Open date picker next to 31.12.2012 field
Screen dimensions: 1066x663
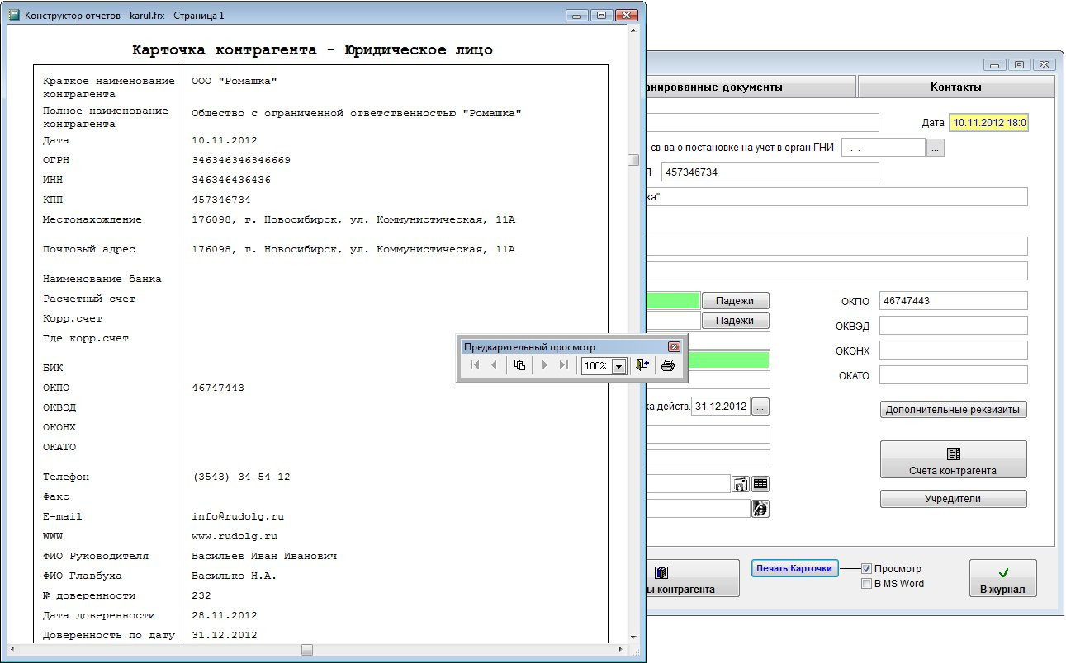click(x=760, y=407)
